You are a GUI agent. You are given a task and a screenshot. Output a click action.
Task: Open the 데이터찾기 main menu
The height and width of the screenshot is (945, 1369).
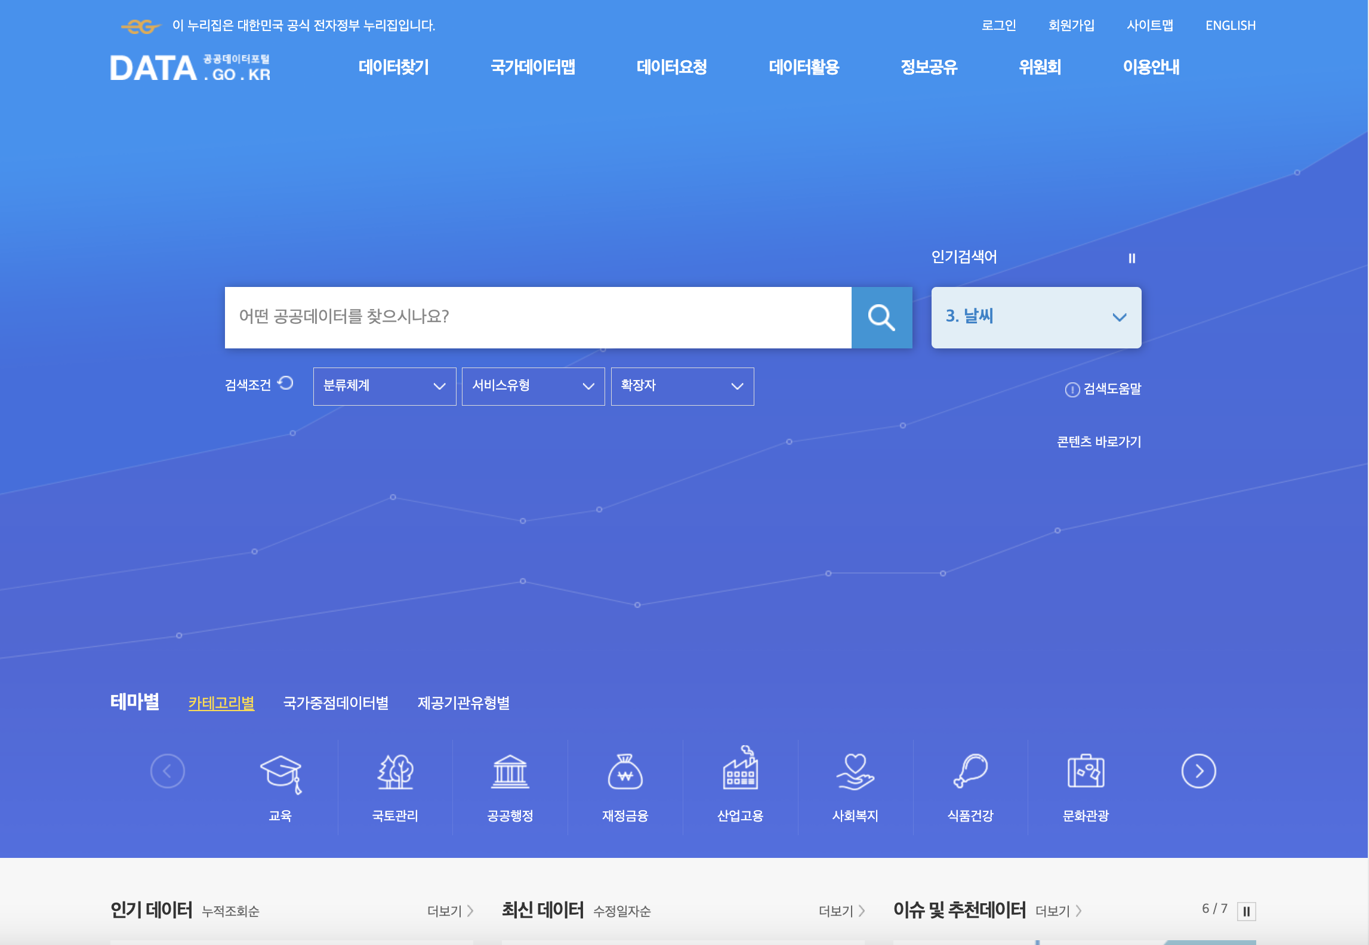(393, 67)
